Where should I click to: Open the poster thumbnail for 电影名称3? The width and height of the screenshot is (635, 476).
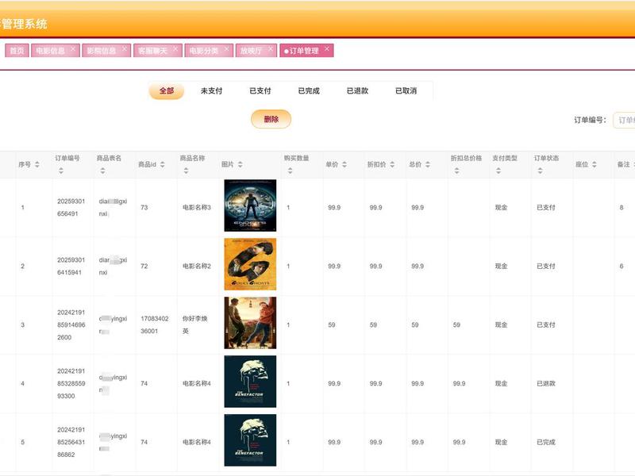[x=250, y=205]
